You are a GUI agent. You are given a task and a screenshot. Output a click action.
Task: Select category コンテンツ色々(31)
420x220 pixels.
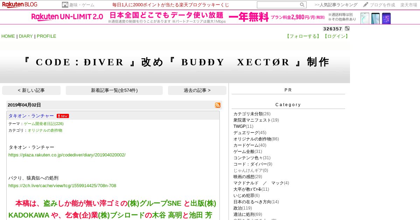click(x=252, y=158)
